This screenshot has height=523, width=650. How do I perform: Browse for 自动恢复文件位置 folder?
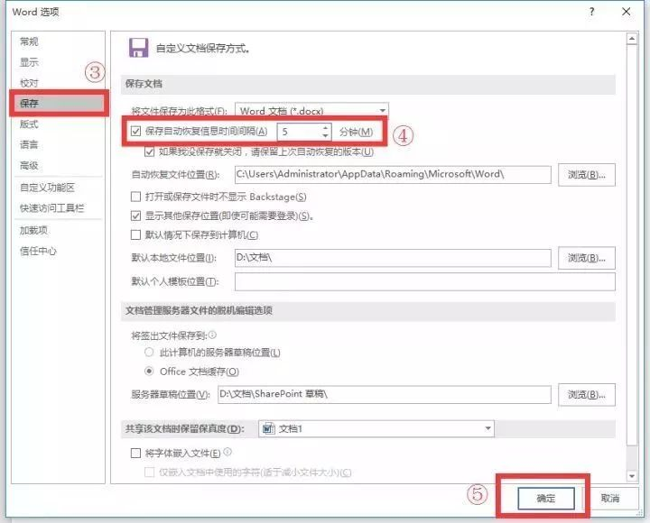587,175
